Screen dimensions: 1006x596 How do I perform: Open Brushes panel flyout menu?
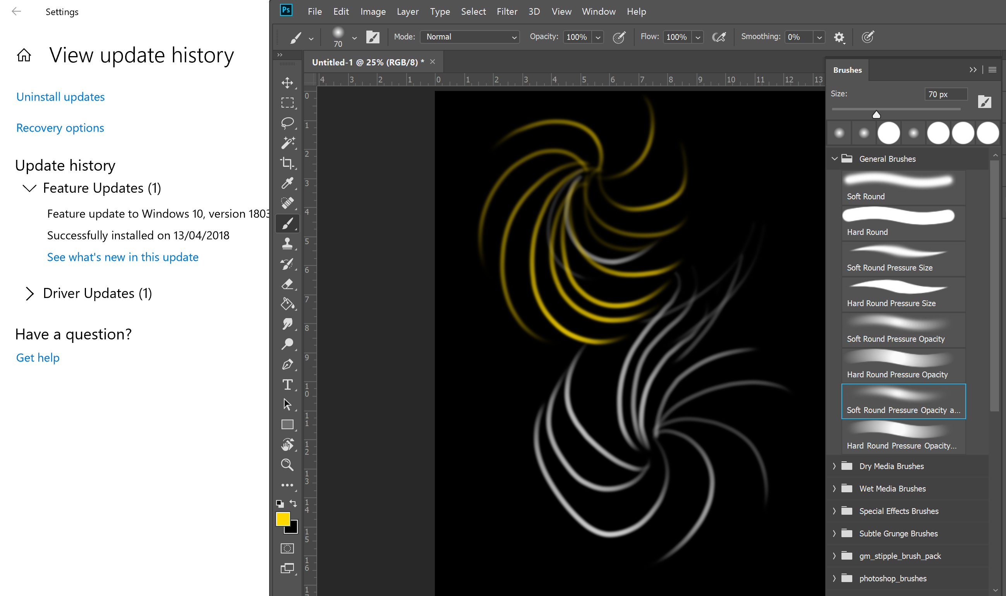pos(992,70)
